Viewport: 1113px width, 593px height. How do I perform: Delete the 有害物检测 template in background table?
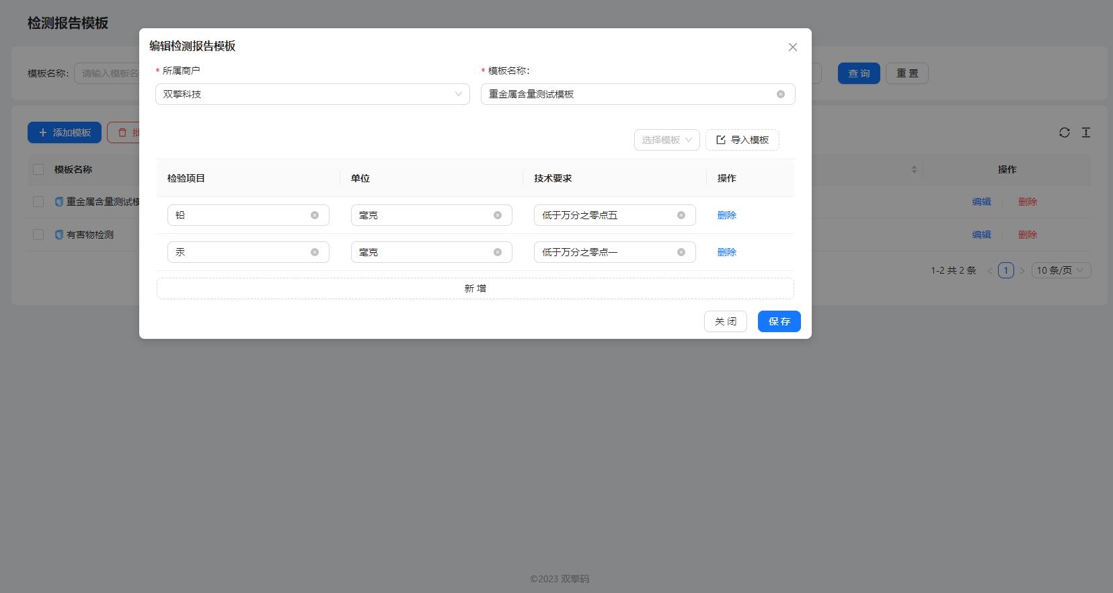tap(1028, 235)
